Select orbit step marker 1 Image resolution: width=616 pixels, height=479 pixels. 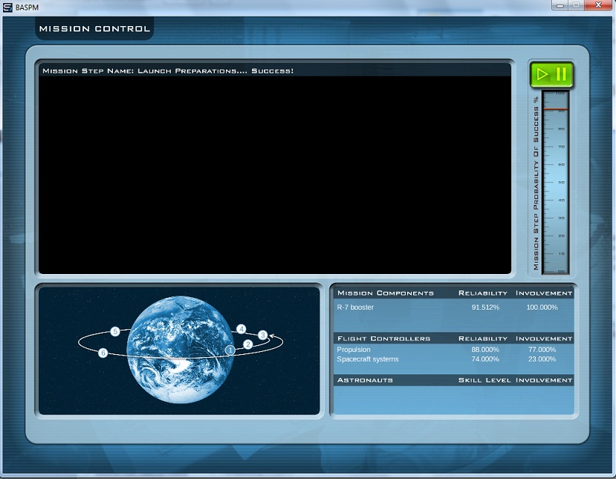coord(230,351)
